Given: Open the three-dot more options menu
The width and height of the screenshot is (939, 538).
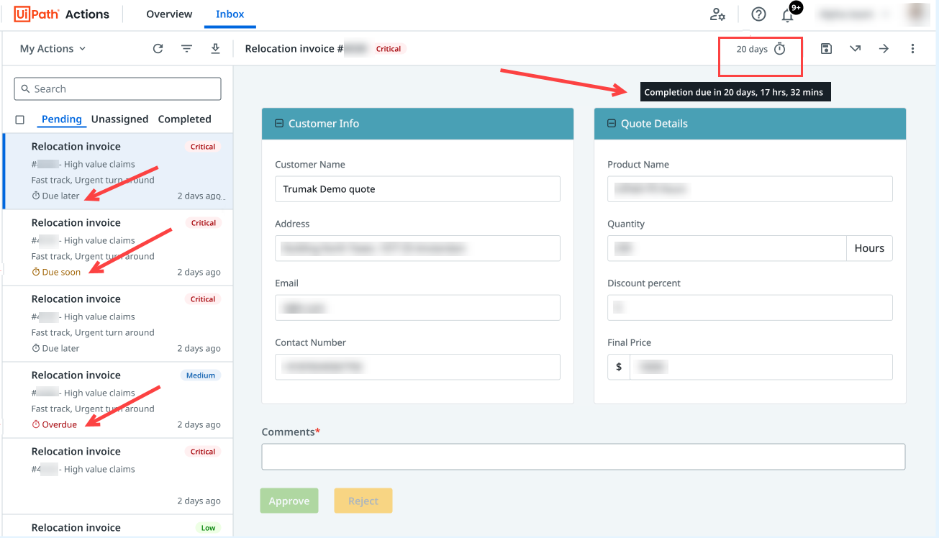Looking at the screenshot, I should point(912,49).
